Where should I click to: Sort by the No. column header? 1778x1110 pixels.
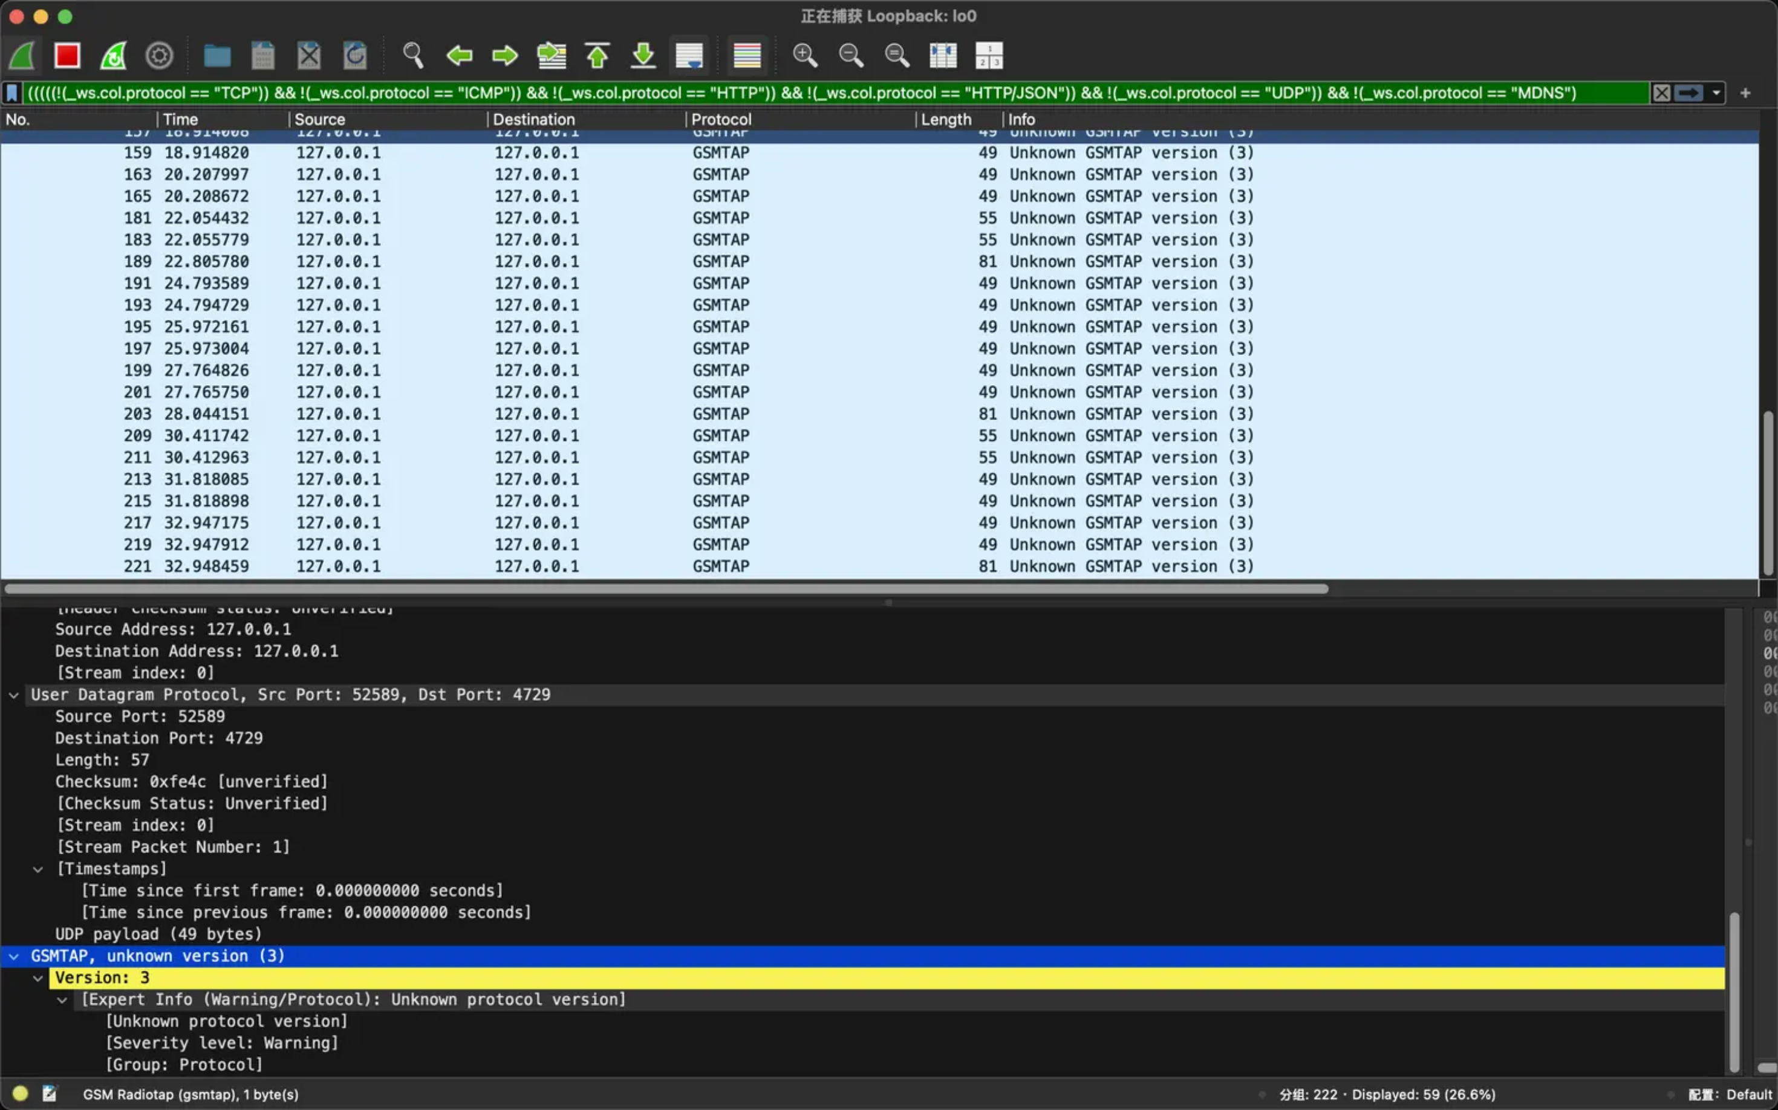[x=78, y=120]
